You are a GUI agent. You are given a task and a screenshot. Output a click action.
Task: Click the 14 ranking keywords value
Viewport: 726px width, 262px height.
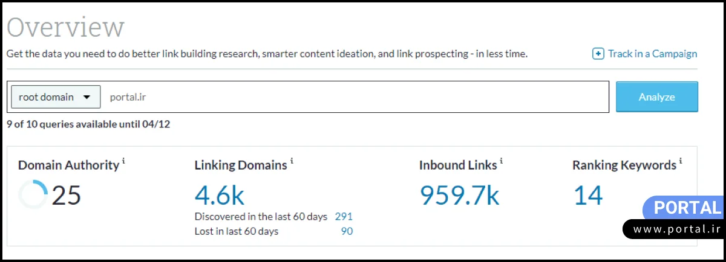(587, 195)
